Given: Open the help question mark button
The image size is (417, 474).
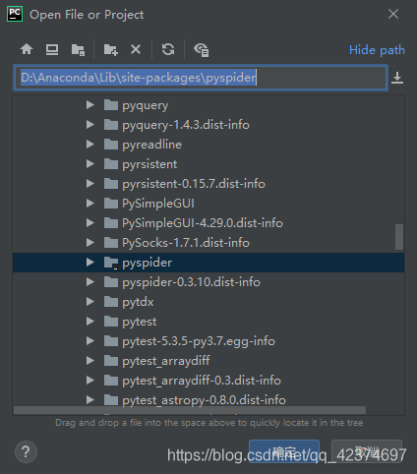Looking at the screenshot, I should [26, 452].
